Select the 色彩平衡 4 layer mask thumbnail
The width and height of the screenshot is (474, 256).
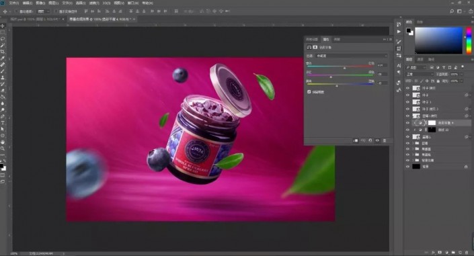pyautogui.click(x=432, y=123)
